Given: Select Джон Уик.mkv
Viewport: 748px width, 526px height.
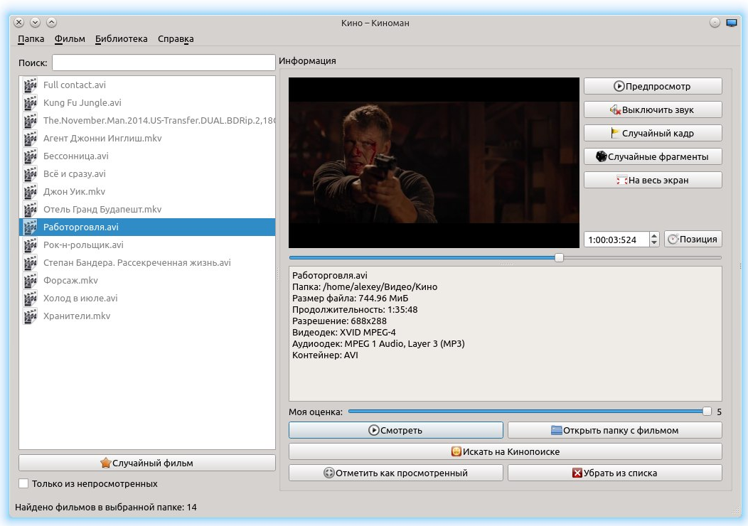Looking at the screenshot, I should (147, 191).
